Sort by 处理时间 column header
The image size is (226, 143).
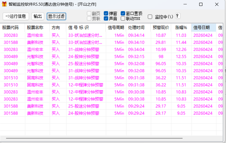(x=139, y=28)
